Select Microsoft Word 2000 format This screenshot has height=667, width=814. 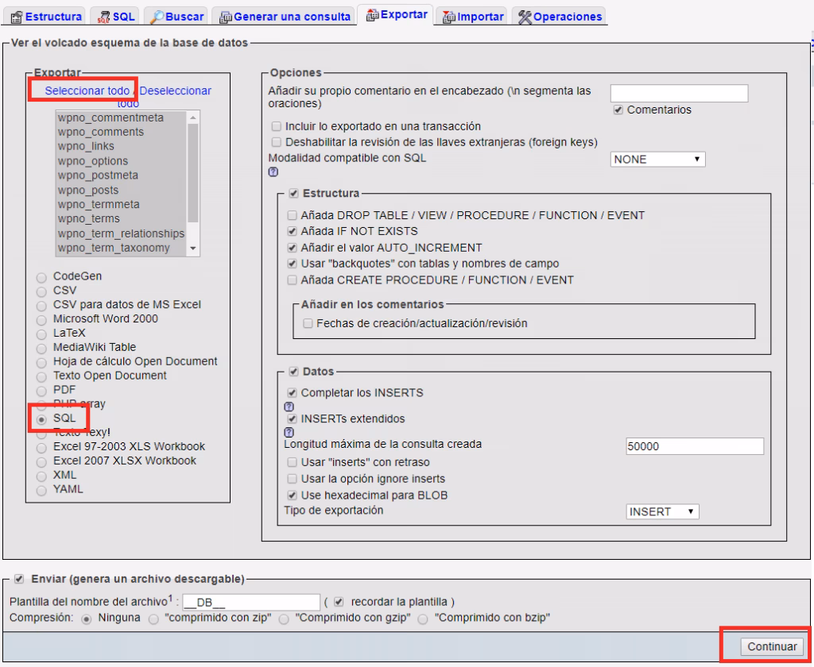click(x=41, y=320)
